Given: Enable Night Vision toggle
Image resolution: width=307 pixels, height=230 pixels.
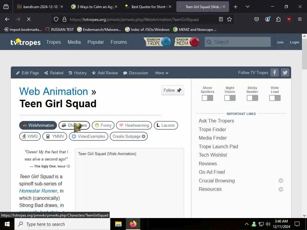Looking at the screenshot, I should tap(230, 98).
